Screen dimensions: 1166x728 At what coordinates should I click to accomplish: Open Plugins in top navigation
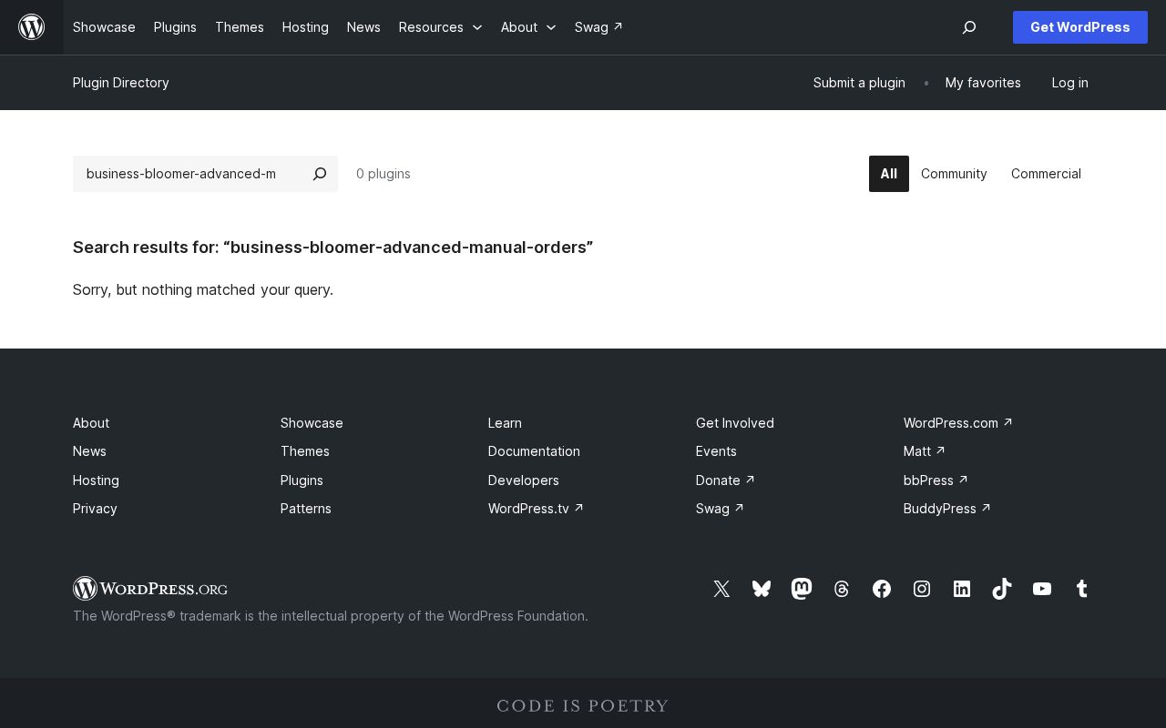click(175, 27)
